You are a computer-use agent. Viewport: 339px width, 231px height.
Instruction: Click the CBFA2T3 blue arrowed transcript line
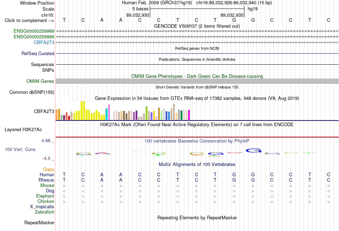pos(197,42)
